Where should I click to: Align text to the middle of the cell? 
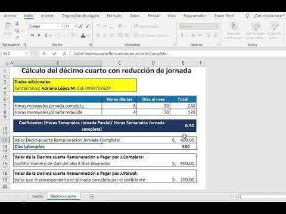click(105, 26)
